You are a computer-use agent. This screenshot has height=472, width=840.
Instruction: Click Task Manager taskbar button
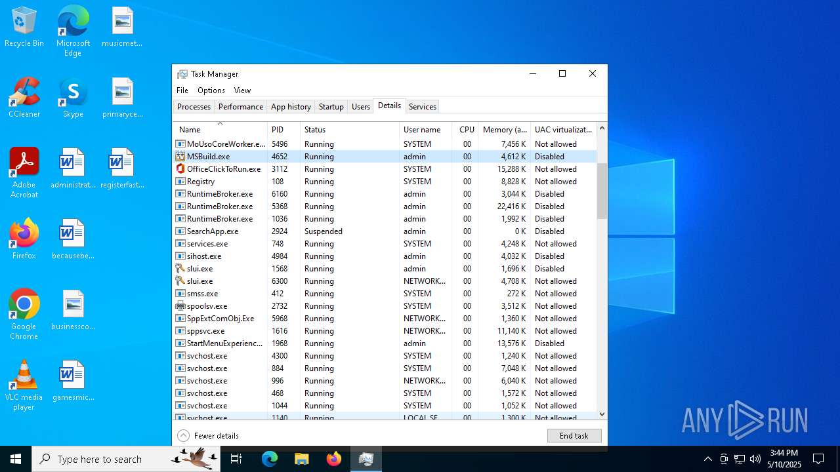366,459
